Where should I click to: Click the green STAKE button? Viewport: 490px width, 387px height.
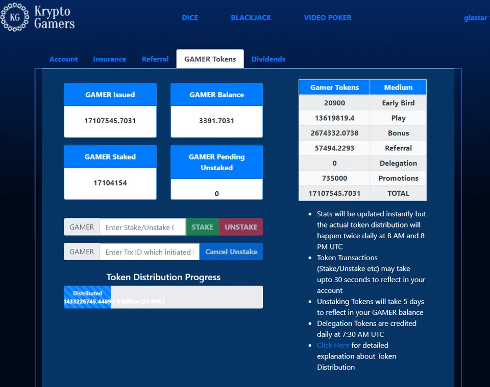[203, 227]
